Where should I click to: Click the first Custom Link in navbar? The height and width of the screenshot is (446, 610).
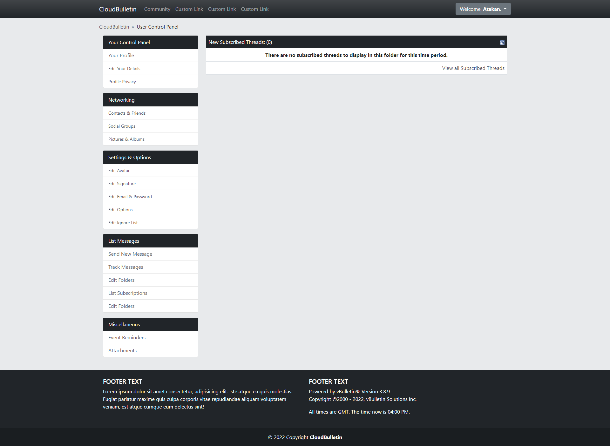pos(189,9)
